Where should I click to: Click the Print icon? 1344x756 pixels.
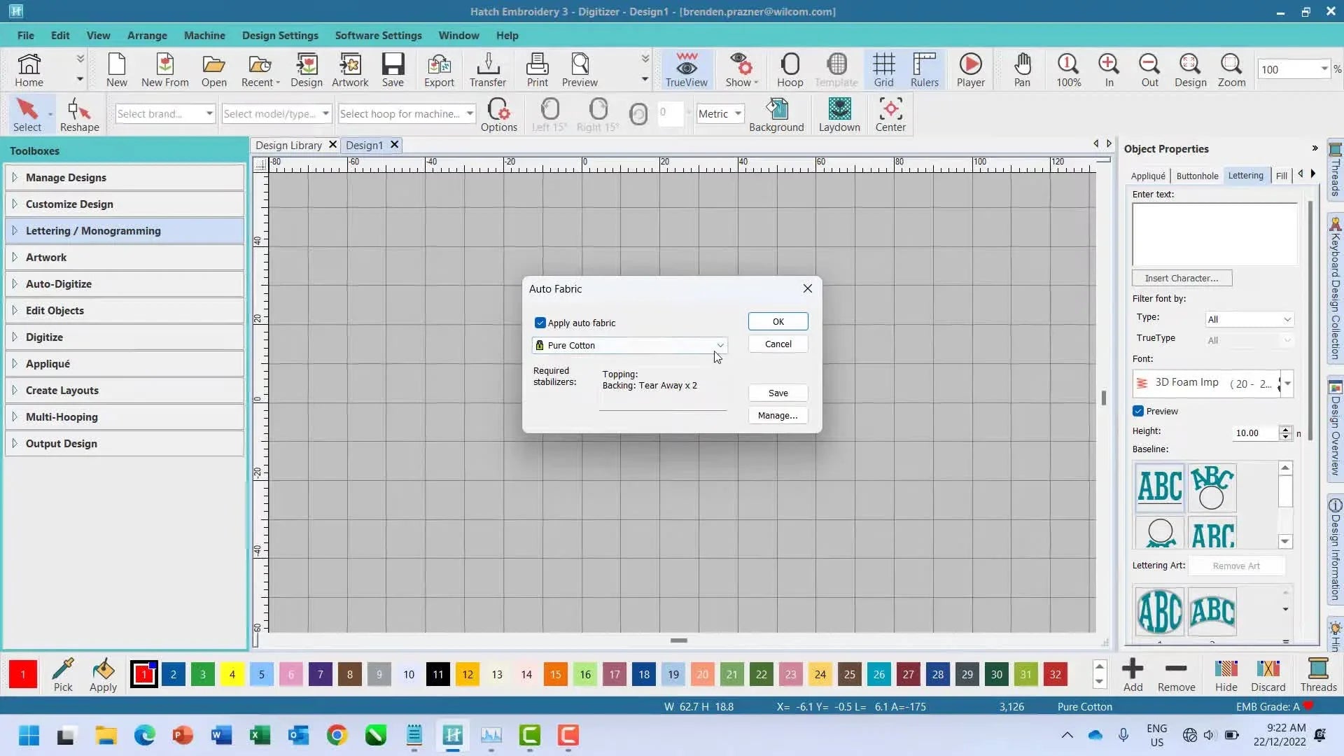[538, 69]
